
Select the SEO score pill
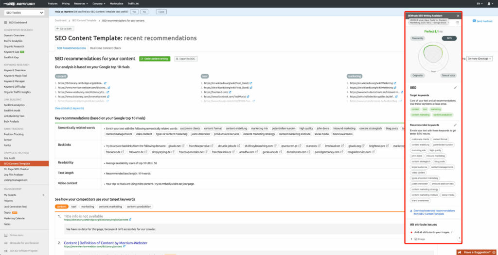tap(449, 38)
